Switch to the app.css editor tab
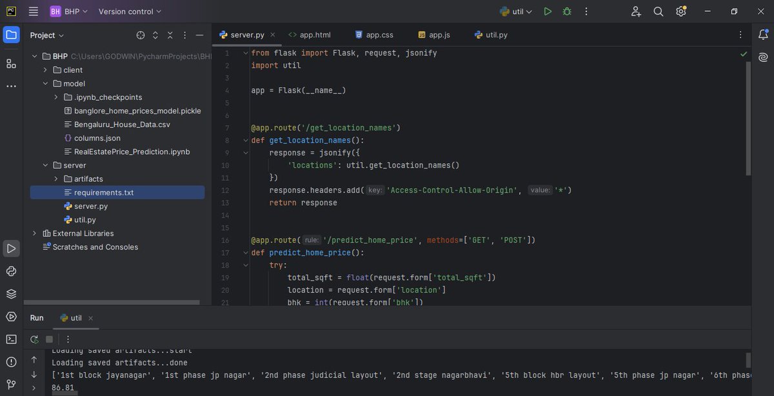Viewport: 774px width, 396px height. (x=375, y=35)
